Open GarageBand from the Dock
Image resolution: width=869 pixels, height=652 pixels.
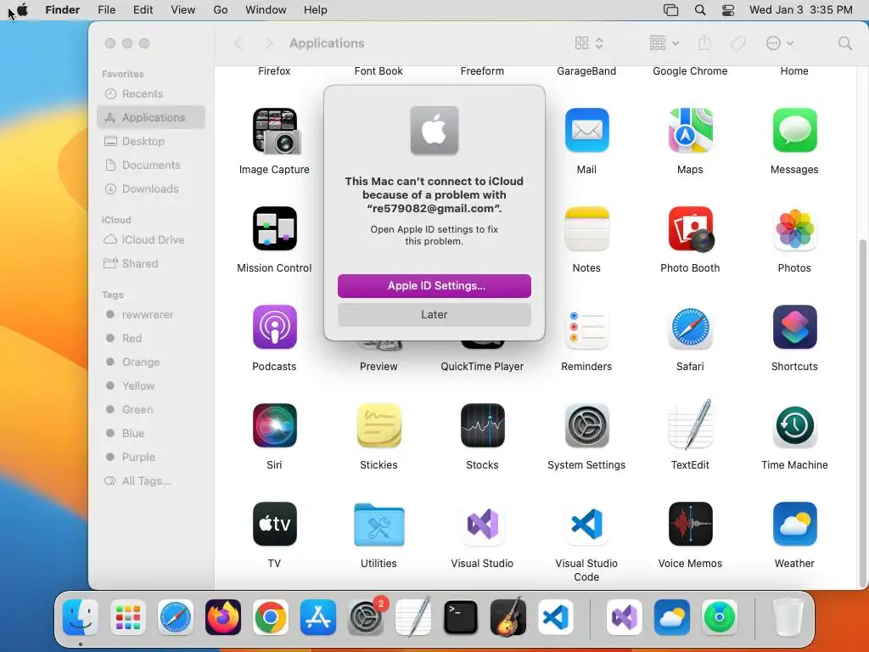click(508, 616)
